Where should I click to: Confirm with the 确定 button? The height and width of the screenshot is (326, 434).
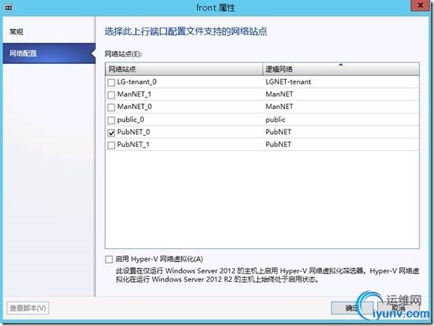point(352,308)
